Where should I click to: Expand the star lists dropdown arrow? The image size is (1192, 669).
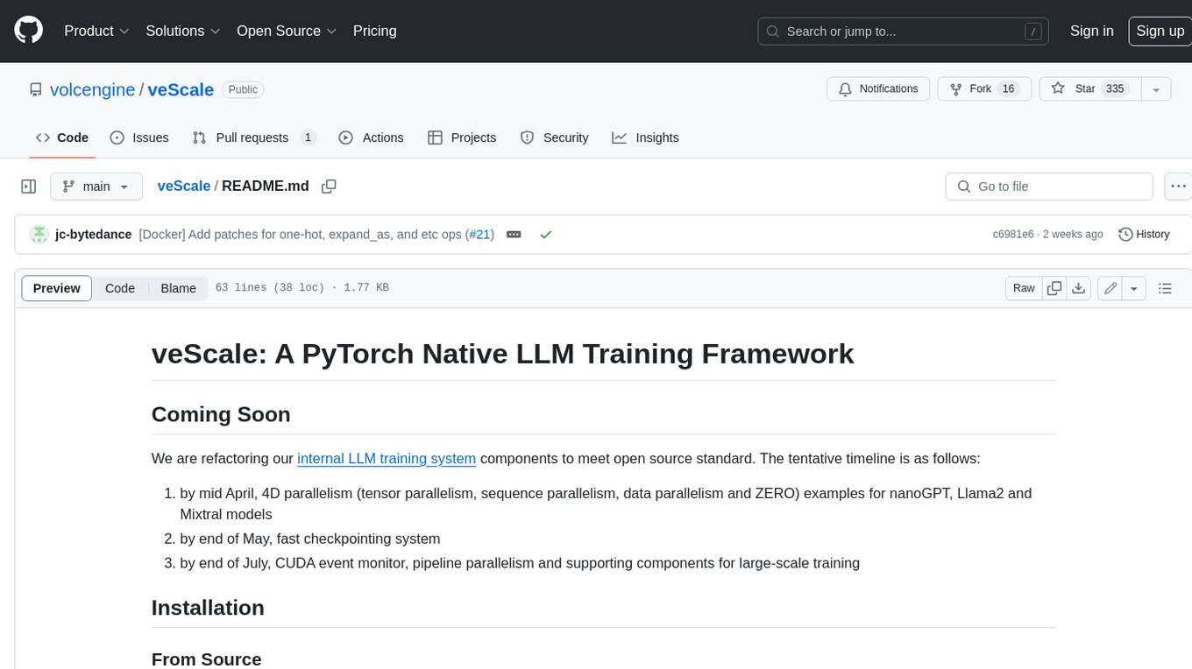[1156, 88]
